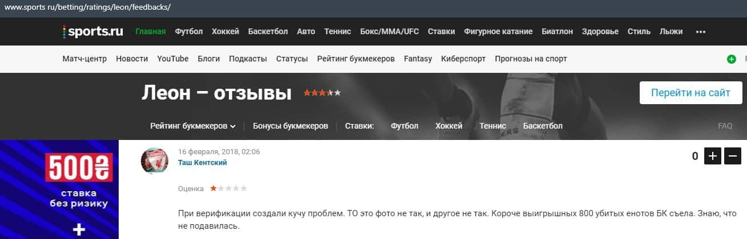Click the 500₴ ставка без ризику banner
747x239 pixels.
(59, 189)
